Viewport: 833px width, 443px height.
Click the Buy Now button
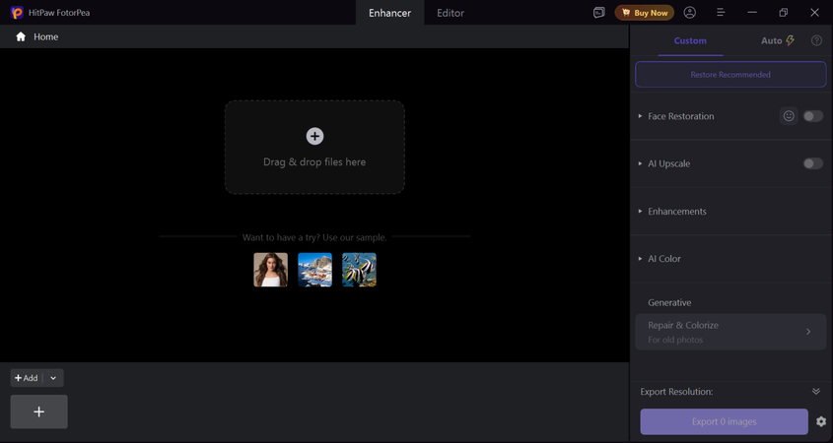[x=645, y=13]
